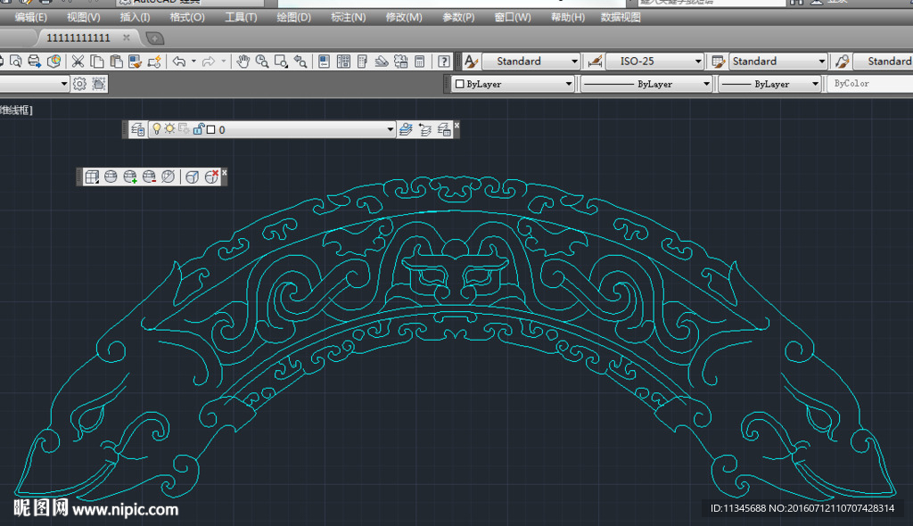
Task: Open the Properties palette icon
Action: (x=325, y=62)
